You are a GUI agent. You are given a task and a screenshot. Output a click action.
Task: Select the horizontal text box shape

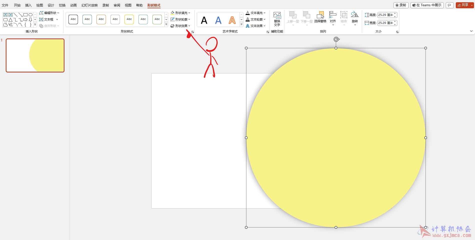5,15
